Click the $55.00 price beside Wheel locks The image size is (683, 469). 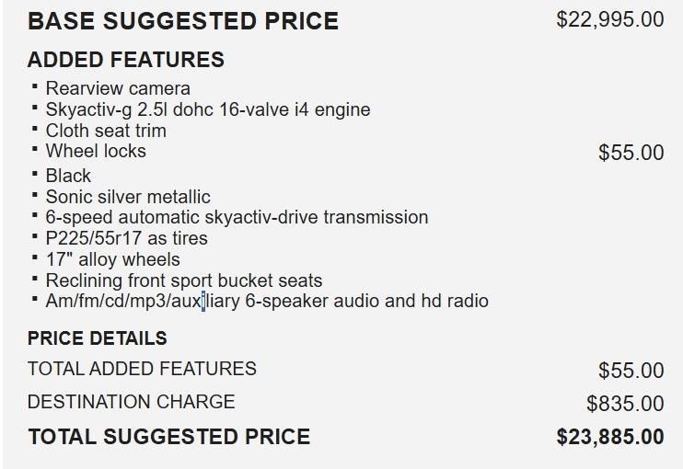point(631,153)
